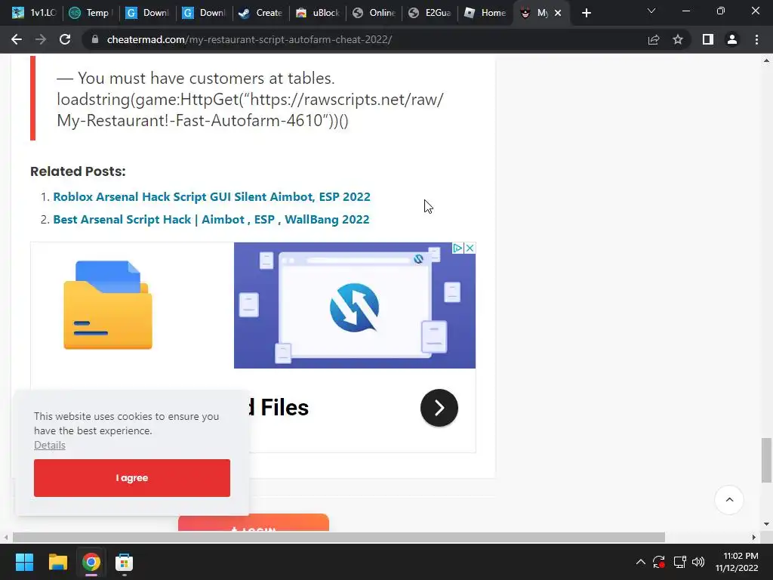The height and width of the screenshot is (580, 773).
Task: Switch to the Online tab
Action: click(374, 13)
